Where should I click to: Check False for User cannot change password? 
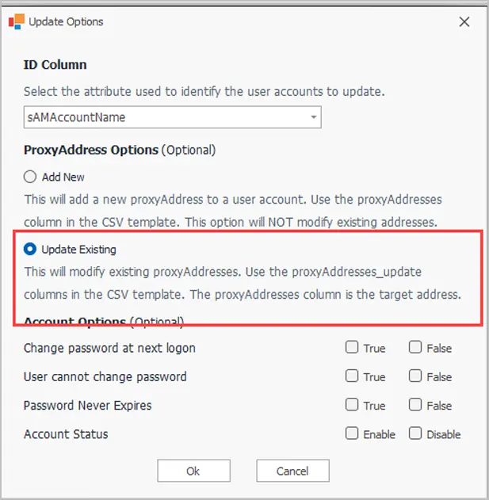point(415,376)
